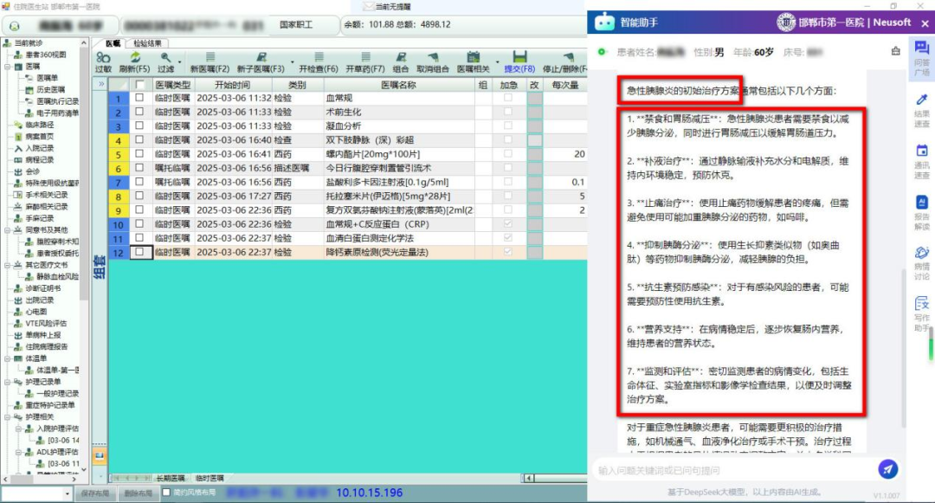This screenshot has width=935, height=503.
Task: Open the layout combo box at bottom left
Action: [37, 493]
